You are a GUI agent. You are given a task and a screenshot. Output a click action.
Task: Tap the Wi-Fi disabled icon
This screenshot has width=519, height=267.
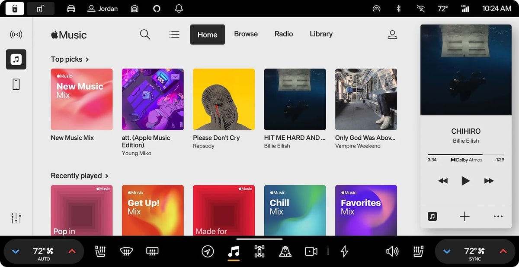click(420, 8)
